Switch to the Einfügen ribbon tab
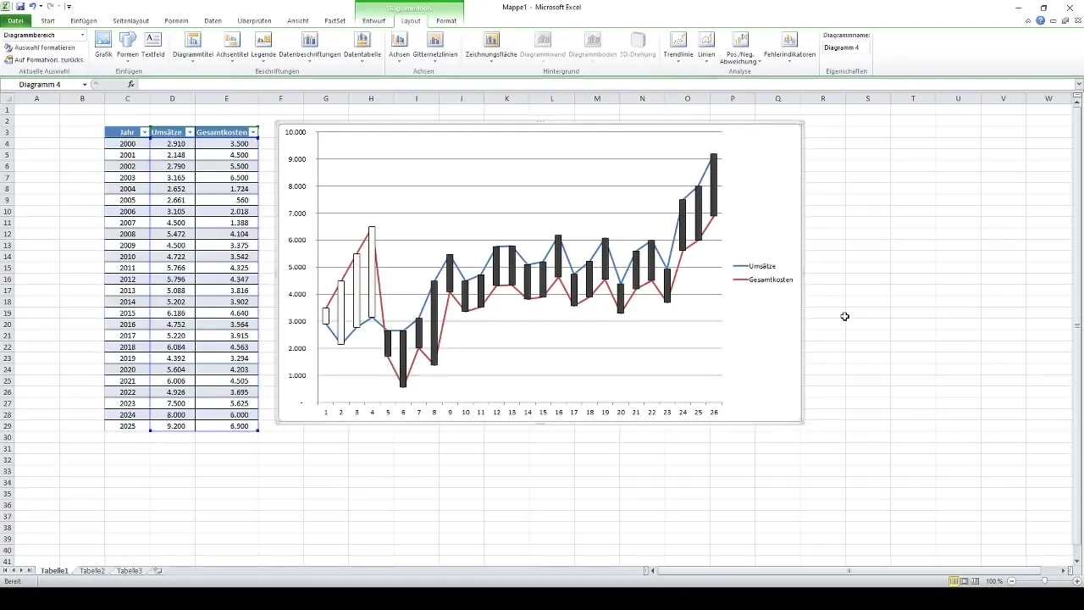This screenshot has height=610, width=1084. click(x=84, y=20)
